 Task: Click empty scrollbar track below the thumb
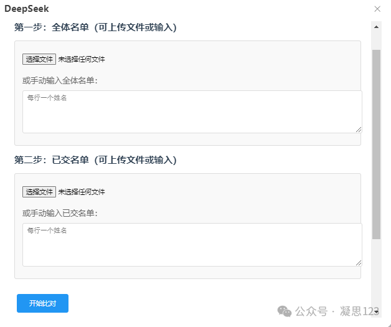376,273
